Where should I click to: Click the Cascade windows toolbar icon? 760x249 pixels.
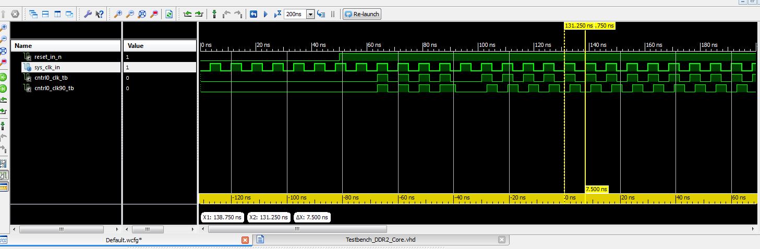click(33, 14)
